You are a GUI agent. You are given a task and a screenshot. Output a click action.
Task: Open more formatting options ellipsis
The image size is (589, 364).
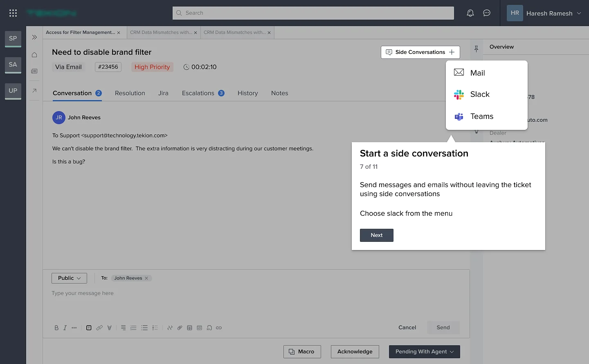pos(74,328)
